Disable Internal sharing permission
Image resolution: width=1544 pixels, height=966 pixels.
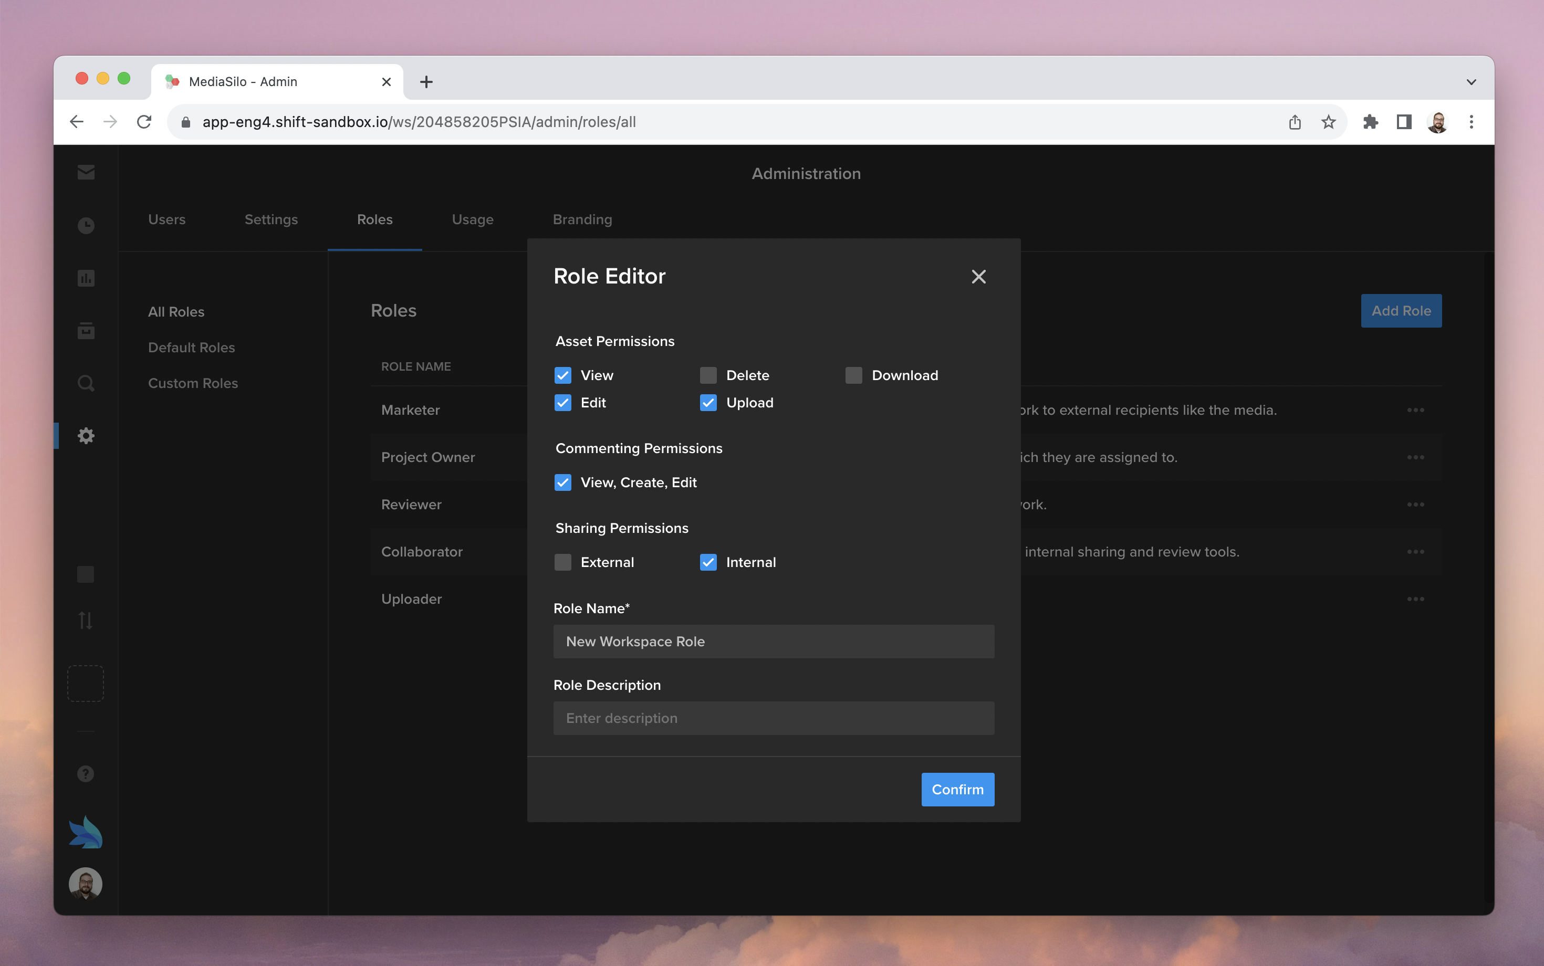pyautogui.click(x=708, y=562)
